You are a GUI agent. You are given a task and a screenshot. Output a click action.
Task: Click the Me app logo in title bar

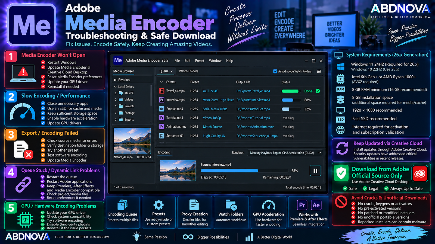pyautogui.click(x=118, y=60)
